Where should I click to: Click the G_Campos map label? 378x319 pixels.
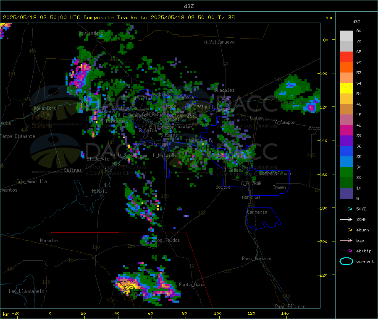click(285, 122)
